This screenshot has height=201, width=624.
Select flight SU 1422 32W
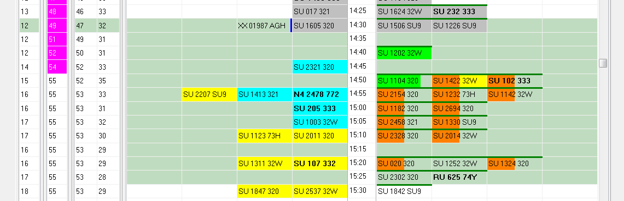click(x=459, y=81)
